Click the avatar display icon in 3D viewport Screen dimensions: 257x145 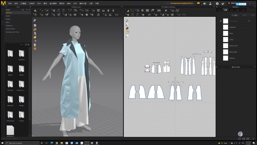[x=35, y=33]
